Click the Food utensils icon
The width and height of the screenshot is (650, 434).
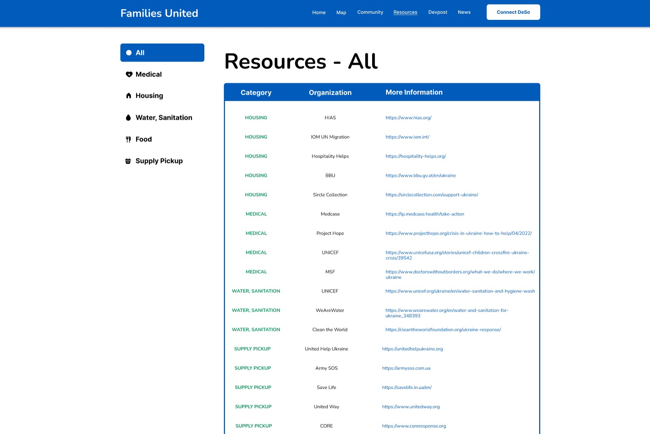(x=128, y=139)
